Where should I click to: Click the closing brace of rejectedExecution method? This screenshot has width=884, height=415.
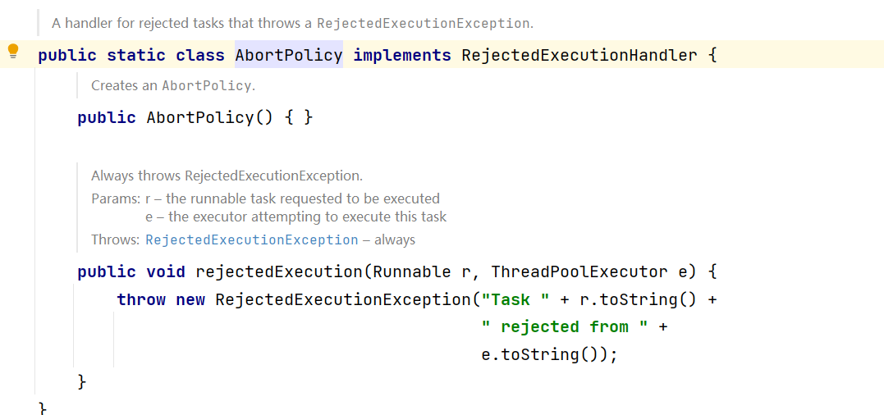click(x=81, y=381)
